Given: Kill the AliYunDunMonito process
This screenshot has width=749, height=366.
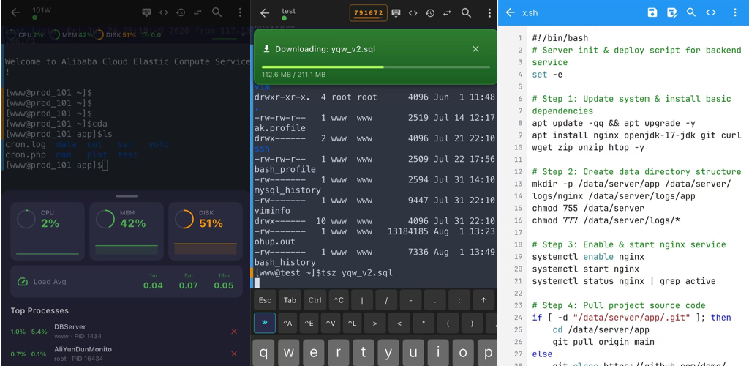Looking at the screenshot, I should click(x=234, y=354).
